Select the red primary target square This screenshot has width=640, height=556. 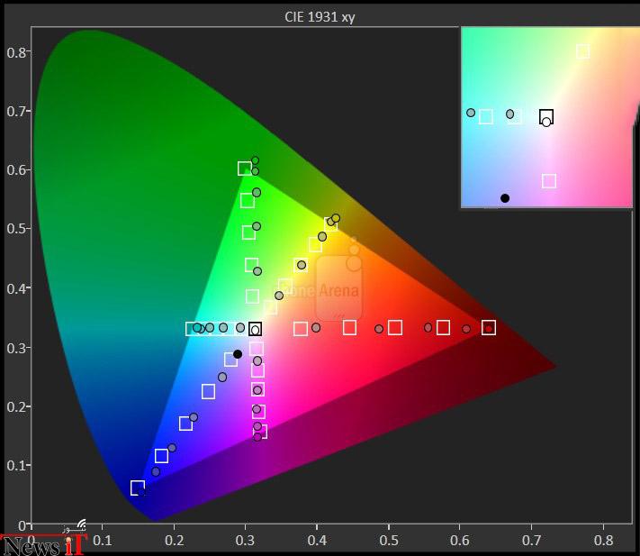pos(489,328)
